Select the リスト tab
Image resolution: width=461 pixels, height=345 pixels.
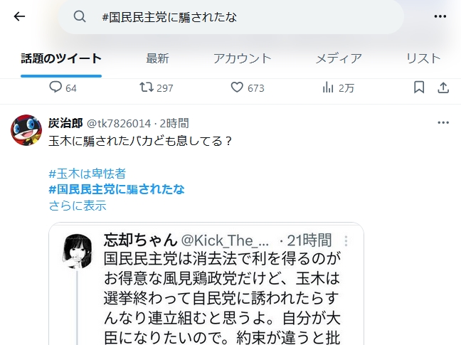[423, 58]
